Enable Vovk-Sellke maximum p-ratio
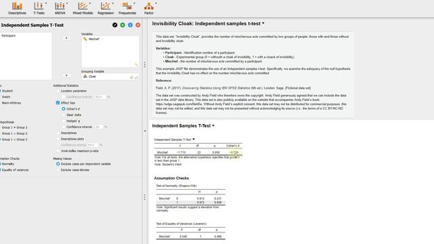The image size is (434, 244). 58,151
